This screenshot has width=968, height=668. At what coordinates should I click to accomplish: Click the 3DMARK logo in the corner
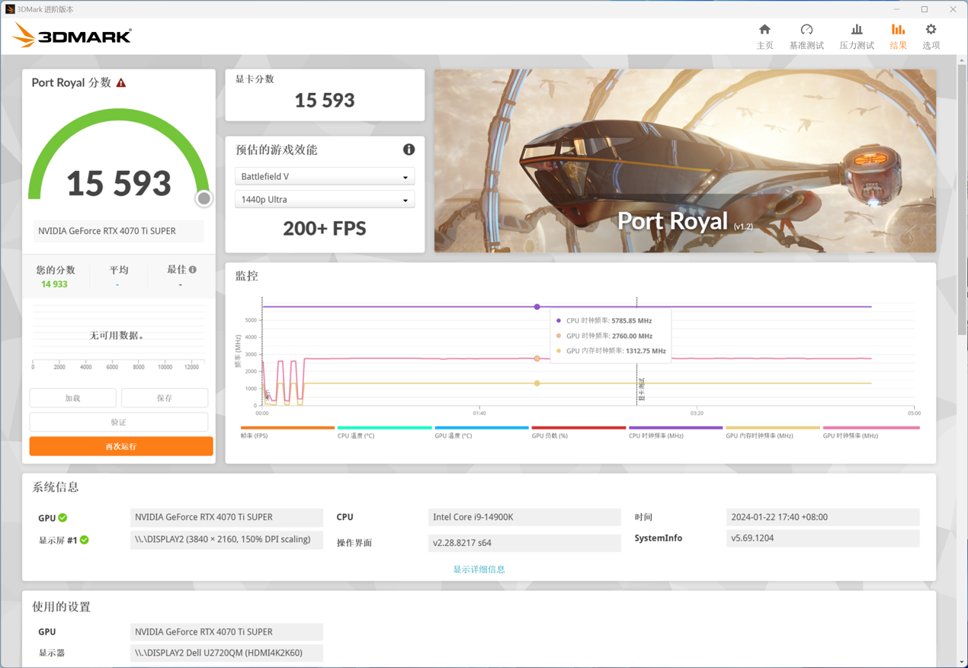coord(71,34)
